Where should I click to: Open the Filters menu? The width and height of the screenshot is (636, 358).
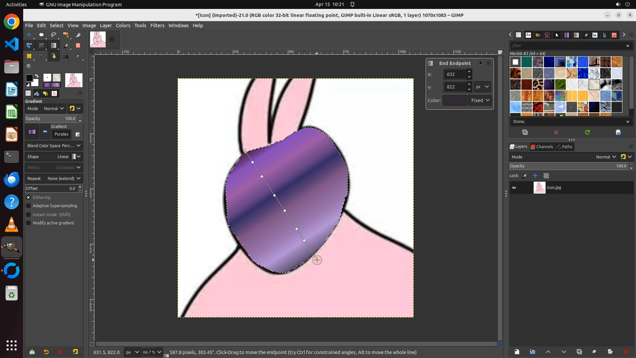pyautogui.click(x=157, y=26)
